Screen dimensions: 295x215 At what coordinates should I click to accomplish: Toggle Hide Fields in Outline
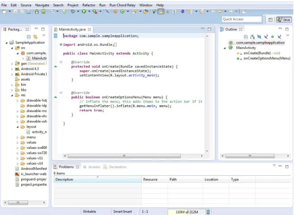point(259,37)
